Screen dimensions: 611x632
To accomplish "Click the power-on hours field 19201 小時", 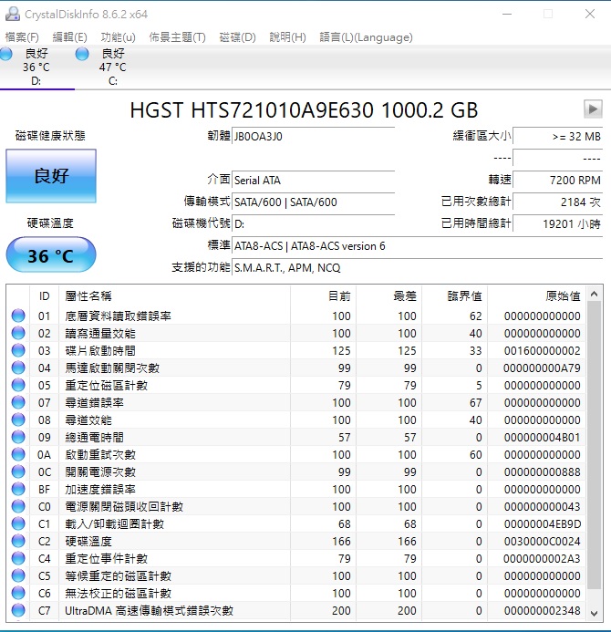I will (x=558, y=223).
